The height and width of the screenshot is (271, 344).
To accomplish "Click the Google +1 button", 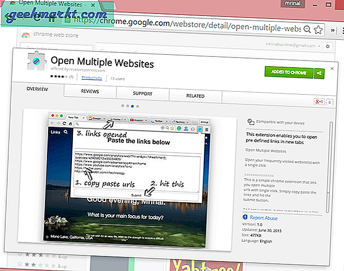I will 319,102.
